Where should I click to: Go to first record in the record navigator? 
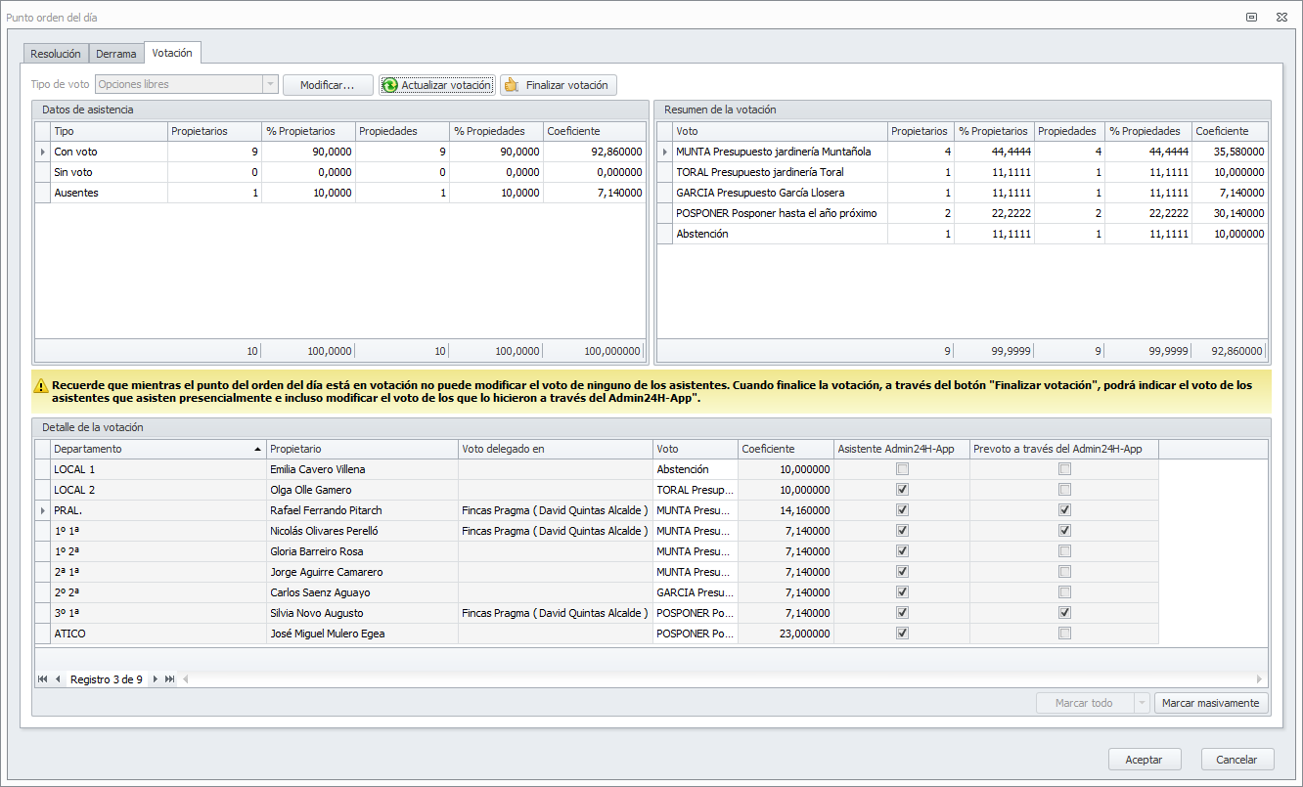[x=43, y=679]
